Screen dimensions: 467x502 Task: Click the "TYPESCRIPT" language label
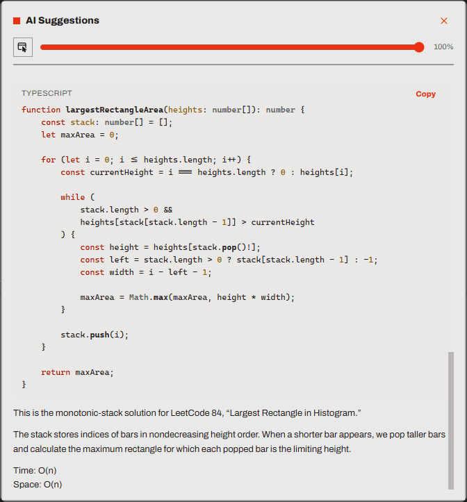click(47, 93)
